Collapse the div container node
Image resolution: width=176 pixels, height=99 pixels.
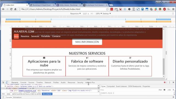click(7, 88)
